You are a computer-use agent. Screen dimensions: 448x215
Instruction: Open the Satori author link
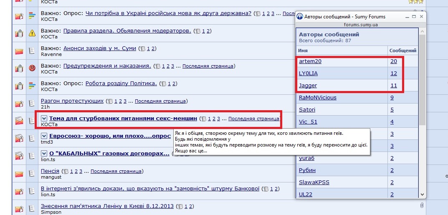tap(307, 110)
